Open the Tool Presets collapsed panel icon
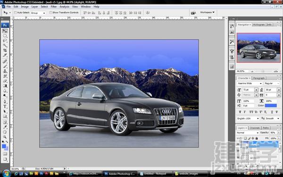 click(232, 42)
